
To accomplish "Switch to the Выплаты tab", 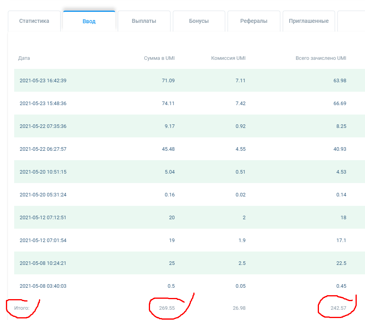I will point(144,21).
